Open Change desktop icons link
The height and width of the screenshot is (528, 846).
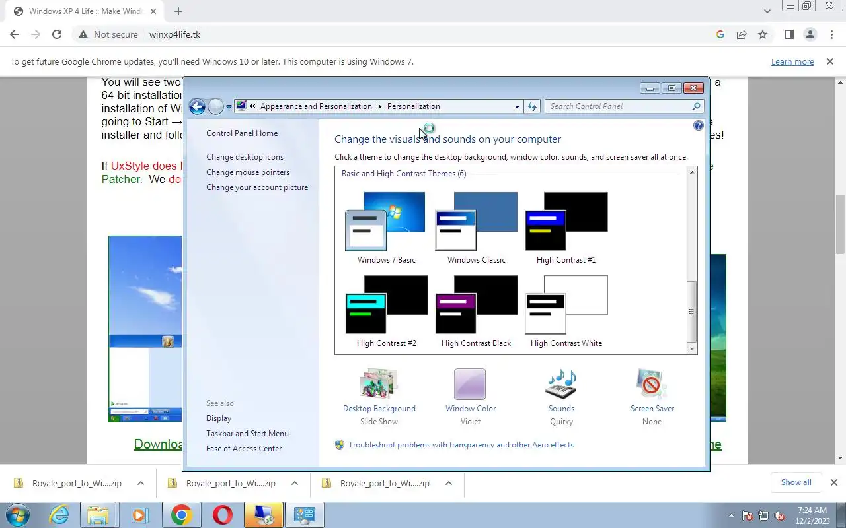pos(245,157)
